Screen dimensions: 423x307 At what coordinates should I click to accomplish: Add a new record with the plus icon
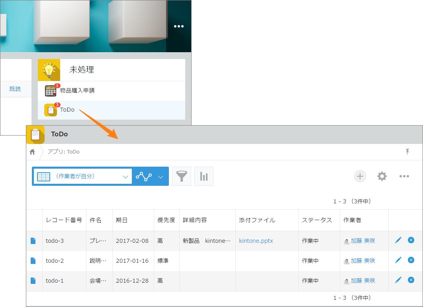(360, 176)
